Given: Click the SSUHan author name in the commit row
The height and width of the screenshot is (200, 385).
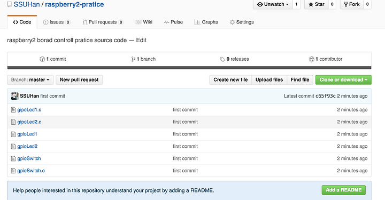Looking at the screenshot, I should coord(29,96).
